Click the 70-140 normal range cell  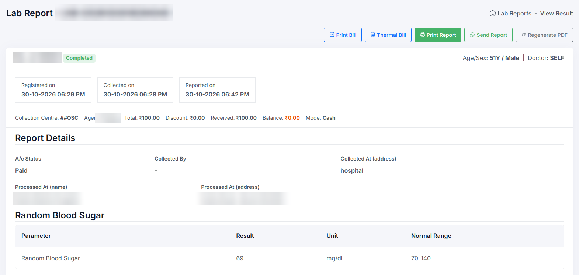click(421, 258)
